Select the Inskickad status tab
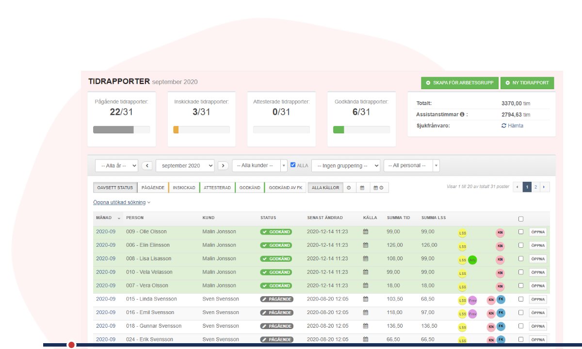Viewport: 582px width, 349px height. click(184, 188)
